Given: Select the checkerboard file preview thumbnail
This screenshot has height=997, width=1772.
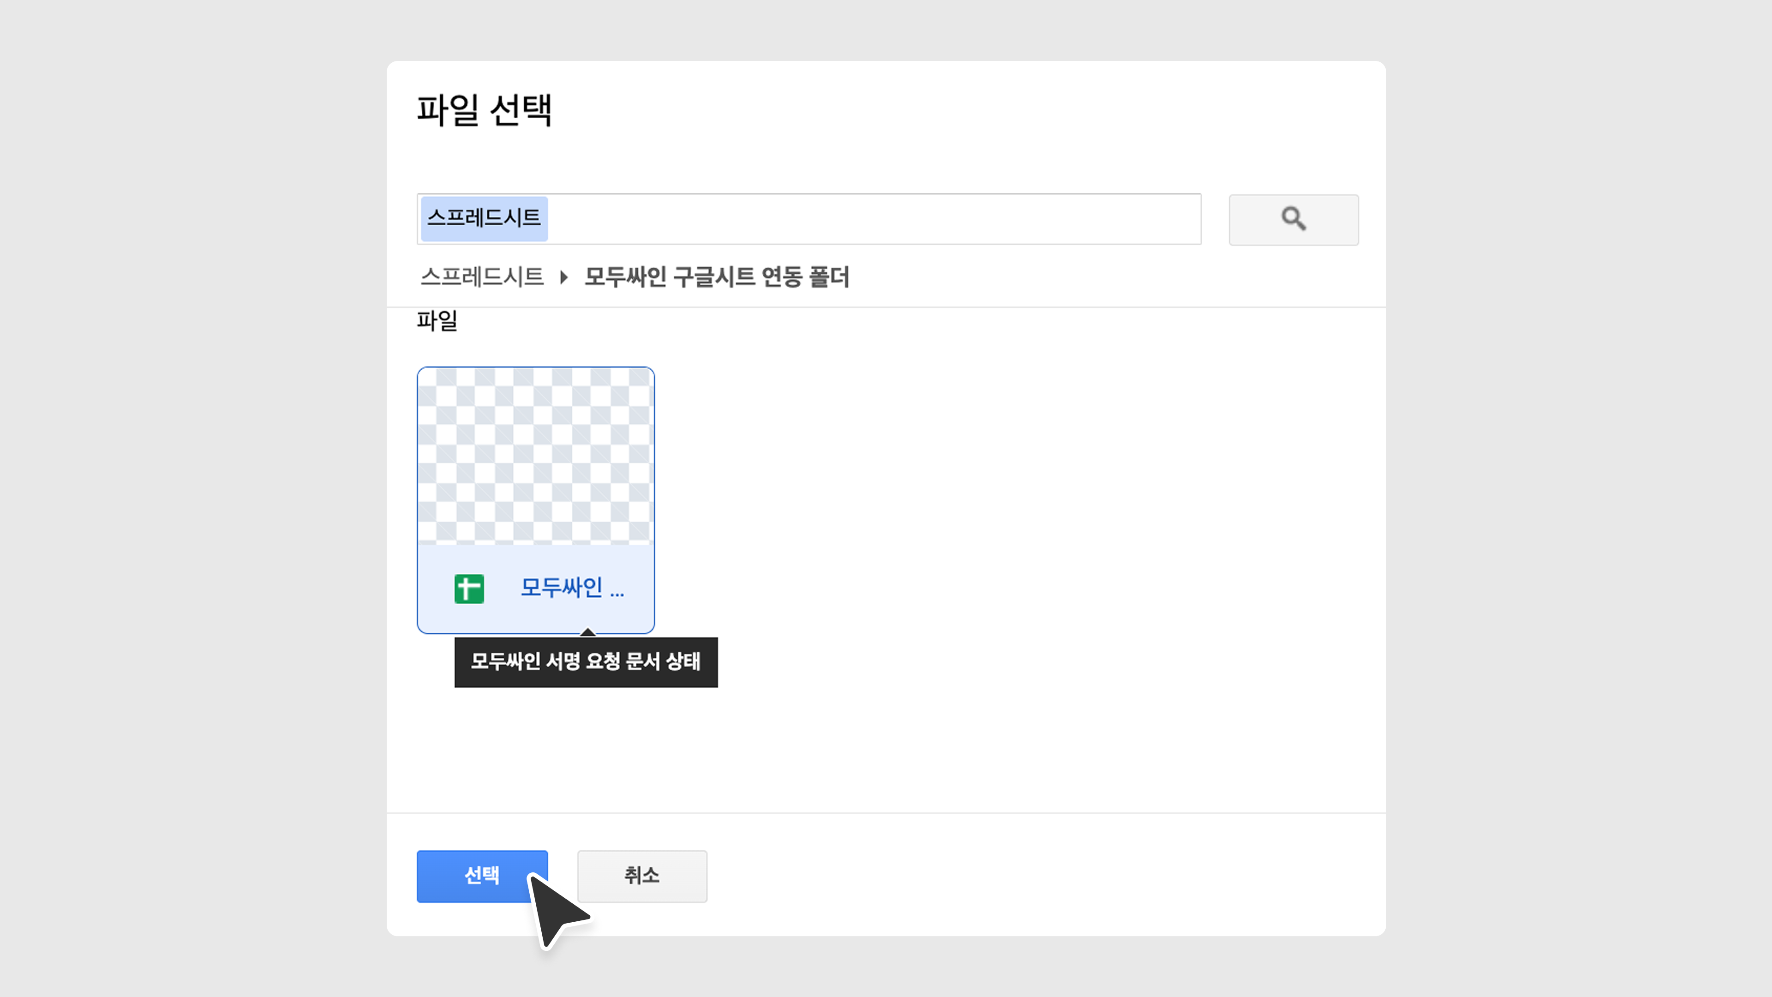Looking at the screenshot, I should point(535,456).
